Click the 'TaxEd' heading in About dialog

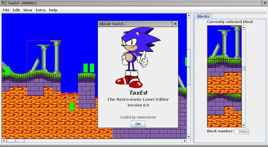pyautogui.click(x=138, y=92)
